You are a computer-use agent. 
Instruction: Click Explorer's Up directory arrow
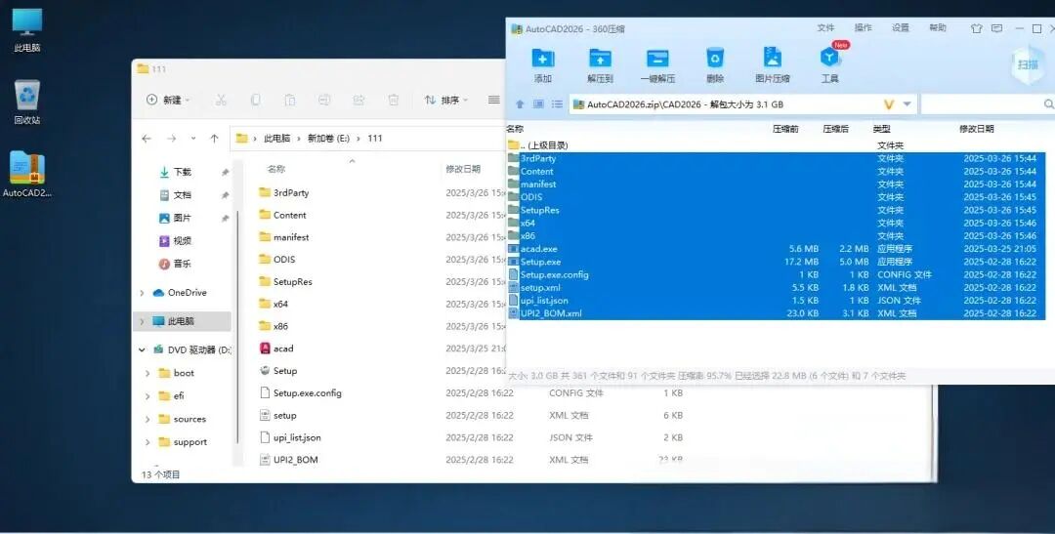(x=214, y=138)
